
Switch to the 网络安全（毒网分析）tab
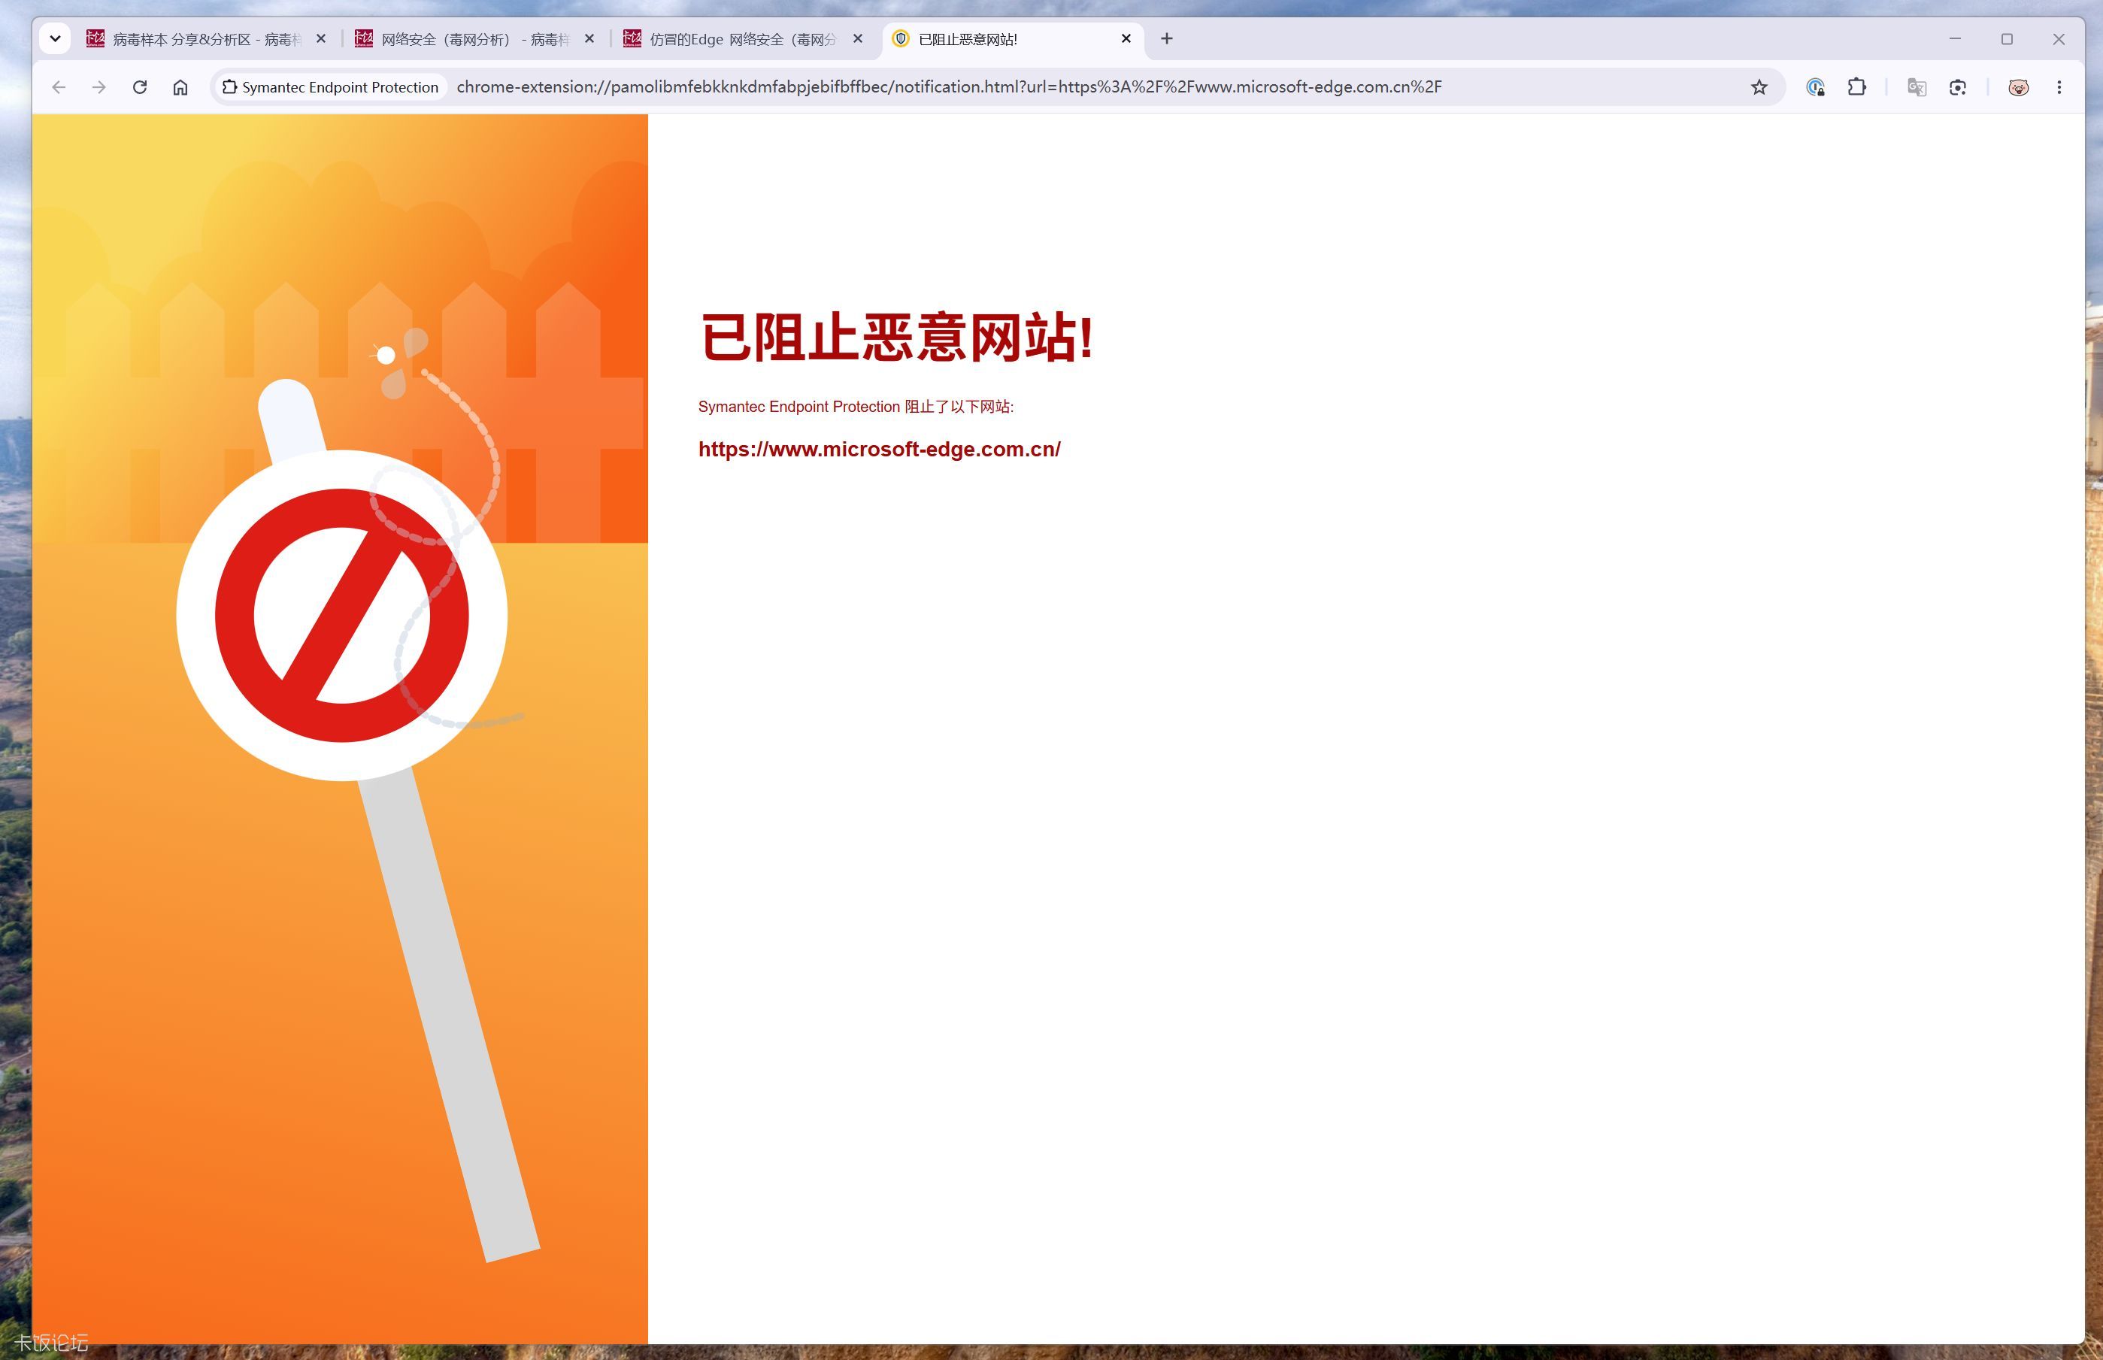pos(474,39)
